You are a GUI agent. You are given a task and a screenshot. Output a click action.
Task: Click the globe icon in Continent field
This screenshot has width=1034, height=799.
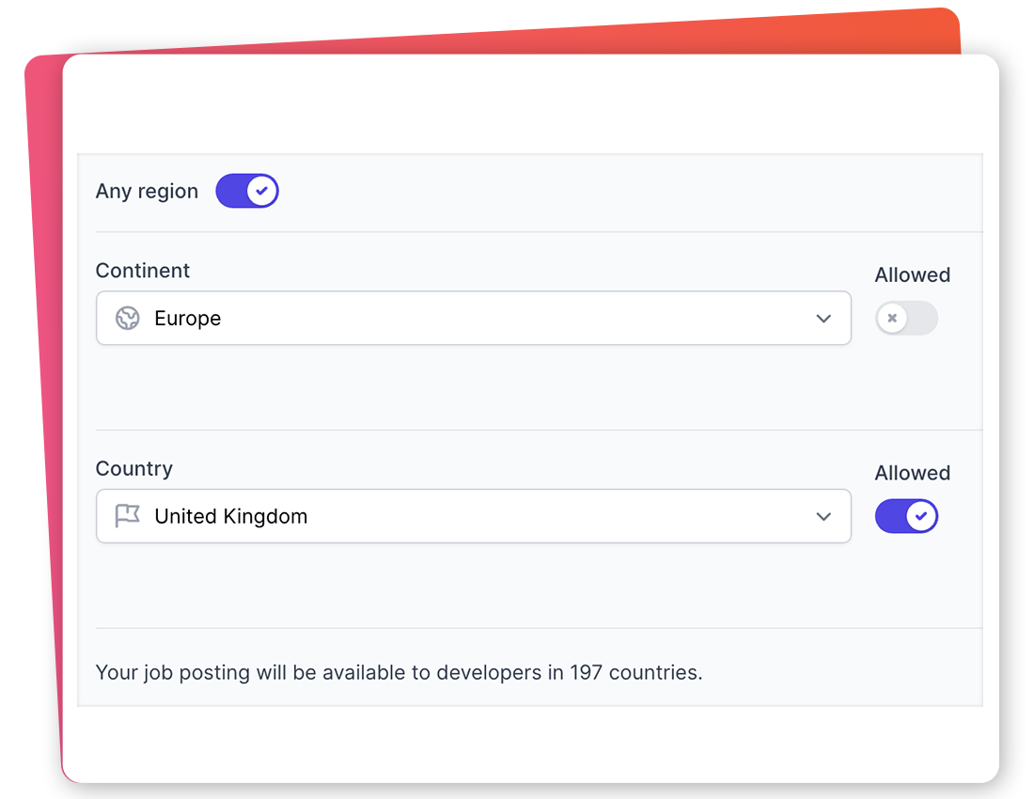[128, 319]
